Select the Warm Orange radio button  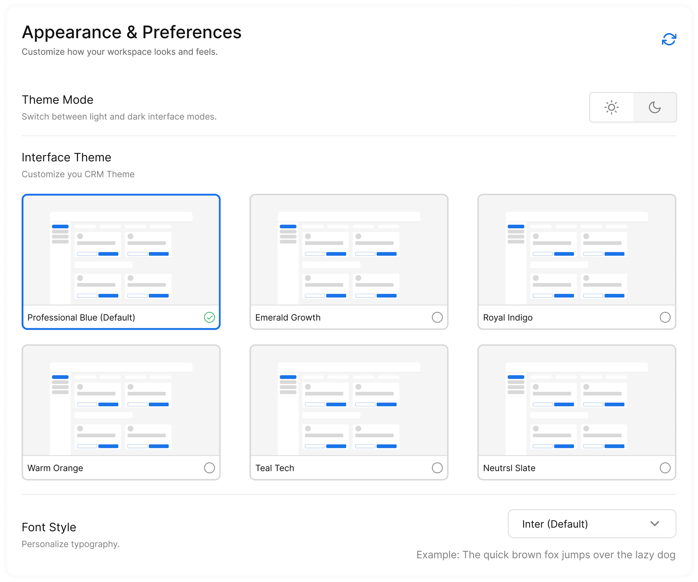click(x=209, y=468)
